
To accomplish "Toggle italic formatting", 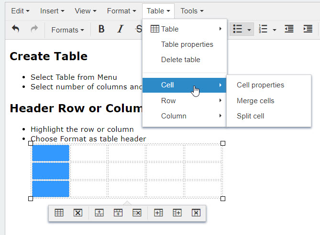I will tap(120, 29).
